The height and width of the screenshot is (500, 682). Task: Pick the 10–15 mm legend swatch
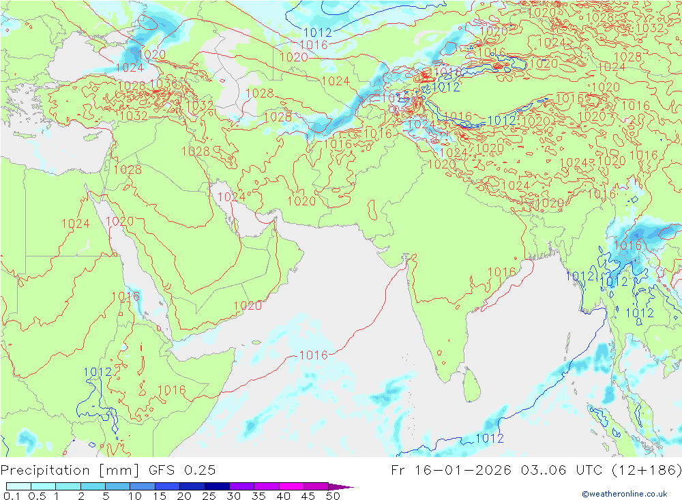coord(143,486)
